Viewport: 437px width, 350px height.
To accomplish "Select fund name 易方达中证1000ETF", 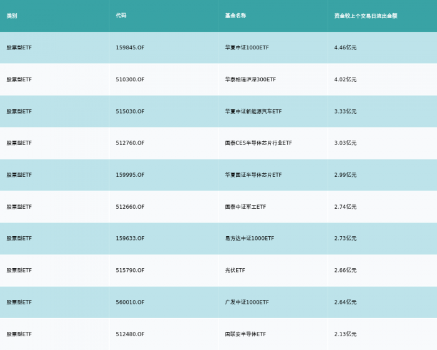I will (x=250, y=238).
